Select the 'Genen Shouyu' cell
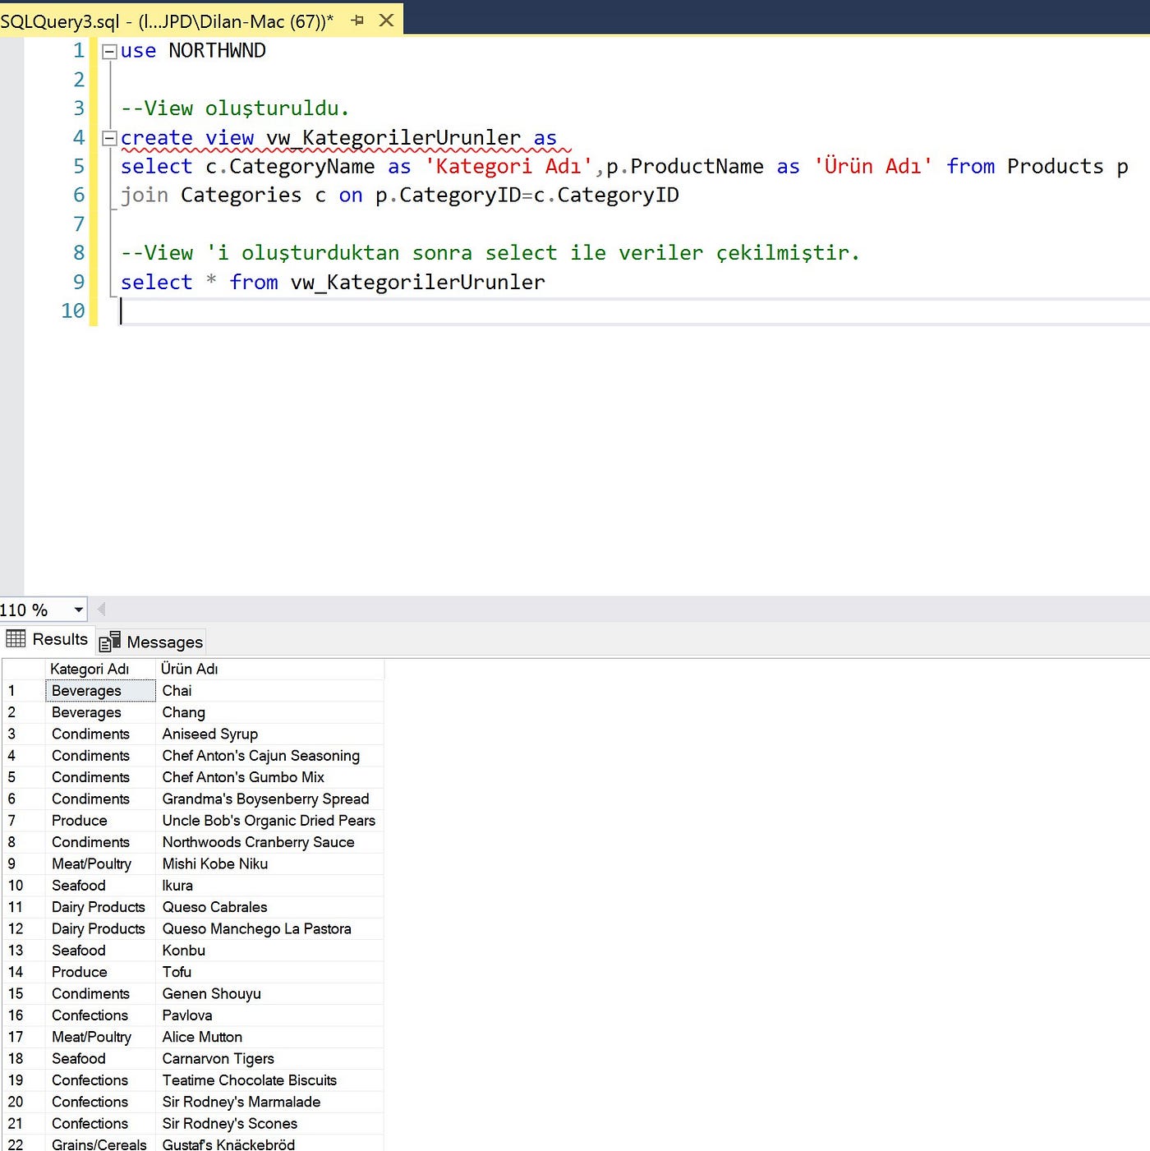This screenshot has width=1150, height=1151. pos(269,993)
